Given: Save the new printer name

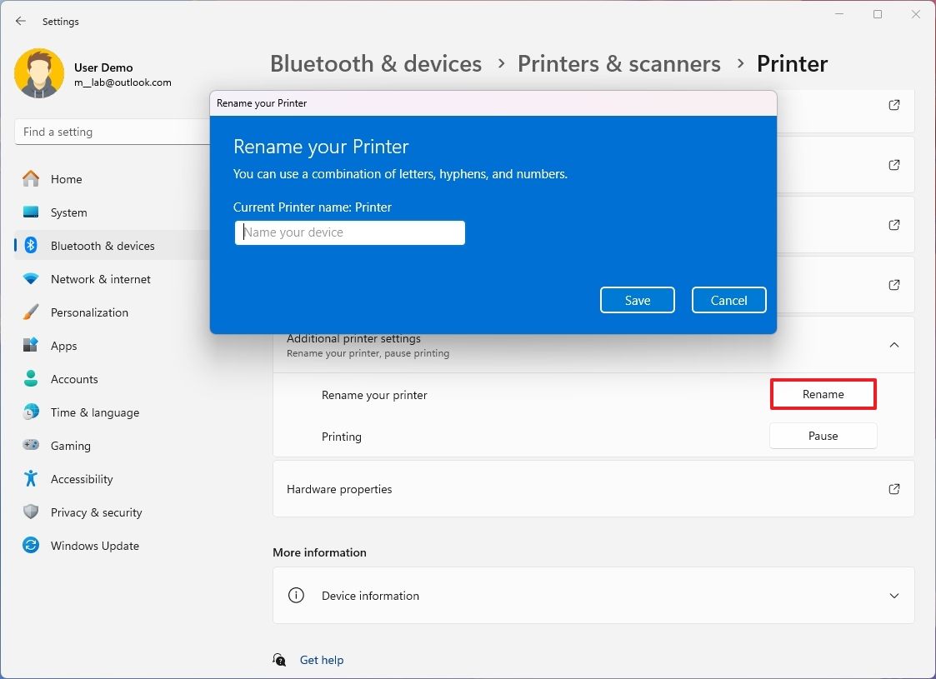Looking at the screenshot, I should coord(638,300).
